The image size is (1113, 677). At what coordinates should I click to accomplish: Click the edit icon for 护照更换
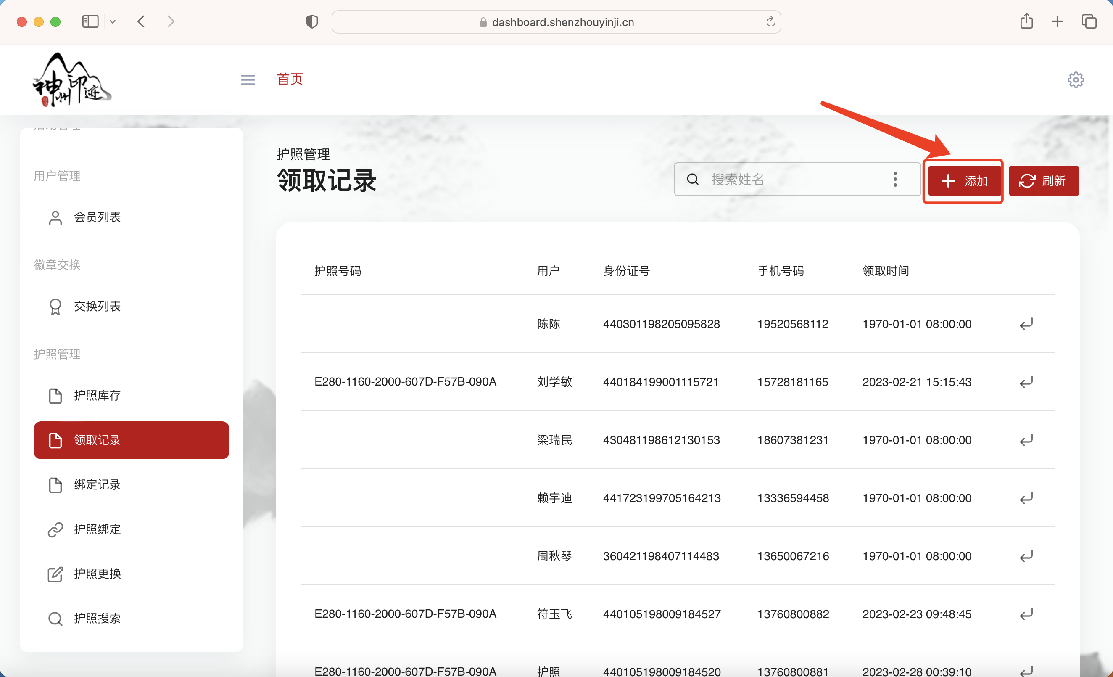pyautogui.click(x=55, y=574)
